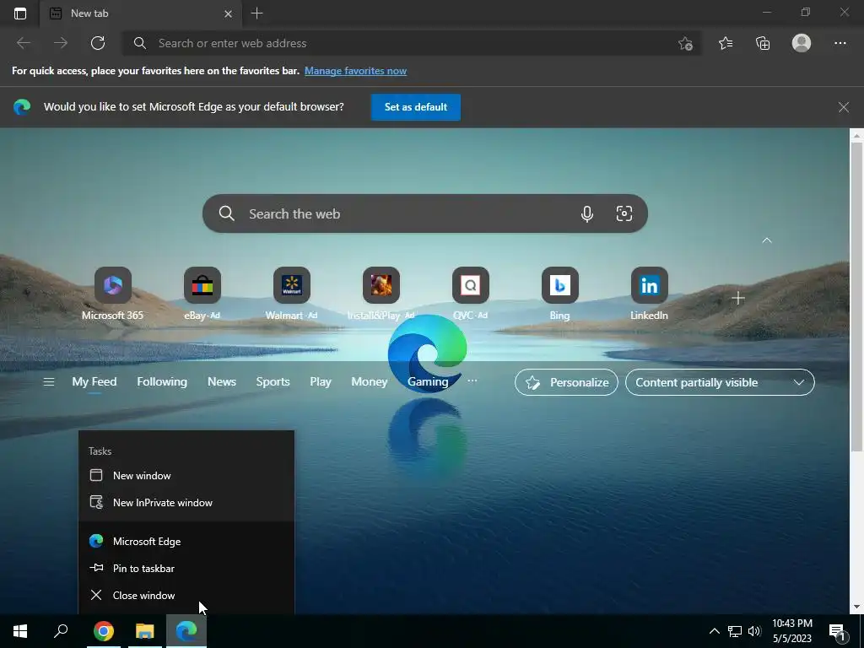Open volume control tray icon
The width and height of the screenshot is (864, 648).
[754, 631]
